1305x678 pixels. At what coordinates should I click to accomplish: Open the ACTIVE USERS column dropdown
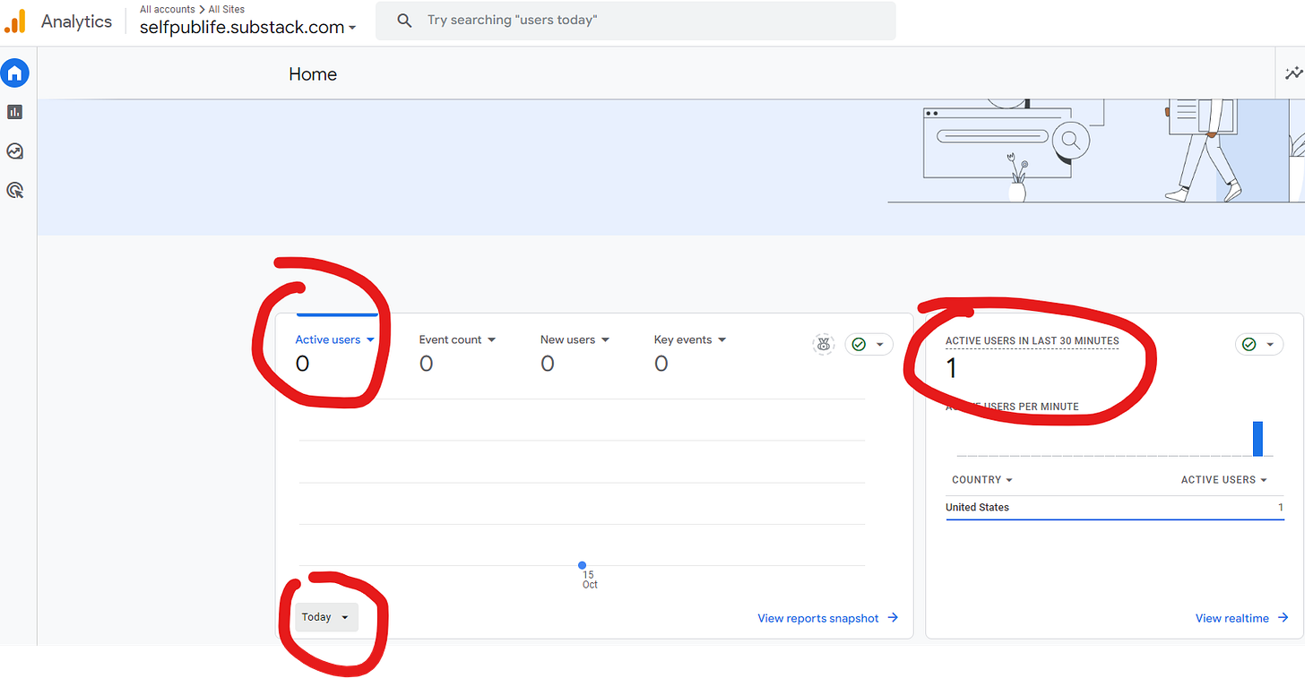click(1224, 480)
